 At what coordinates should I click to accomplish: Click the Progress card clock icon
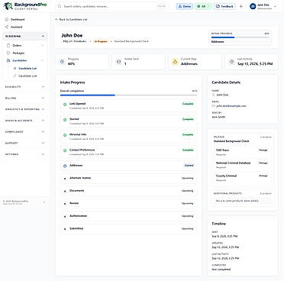(62, 62)
